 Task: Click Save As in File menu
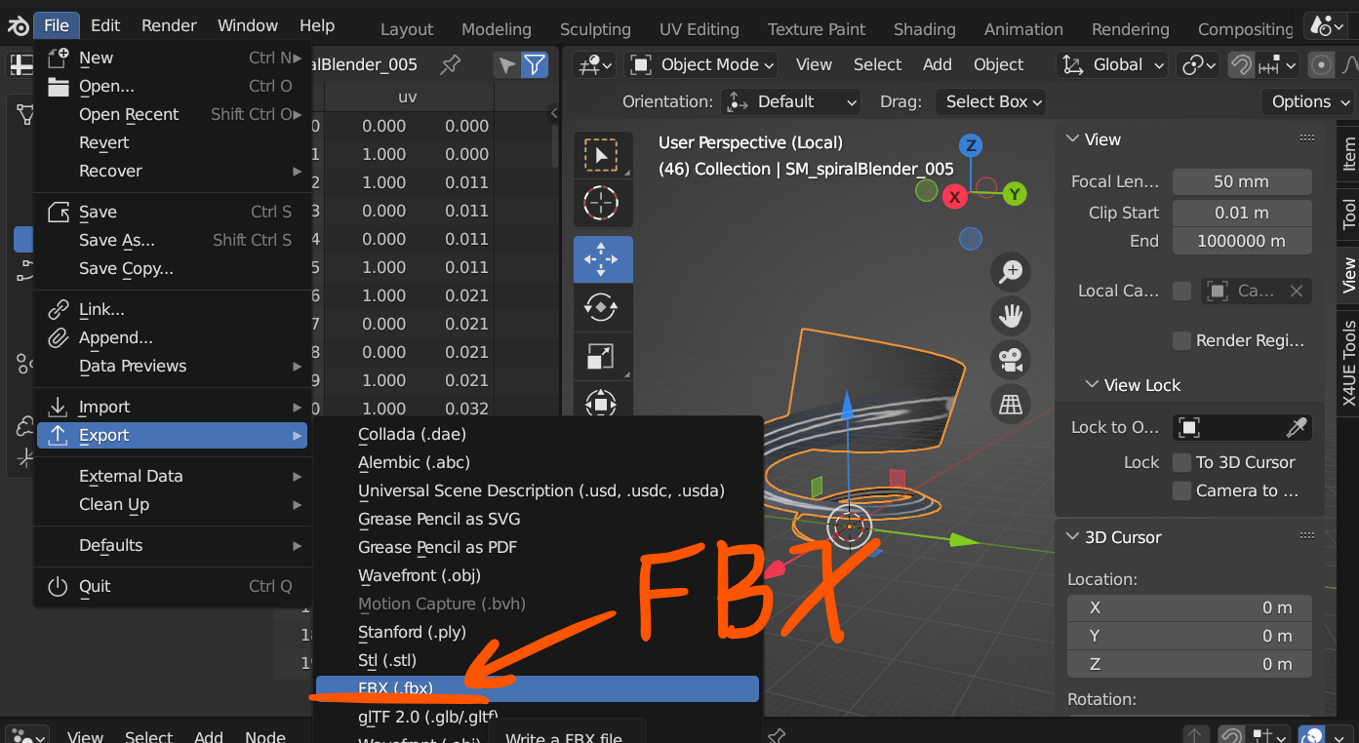pos(173,240)
